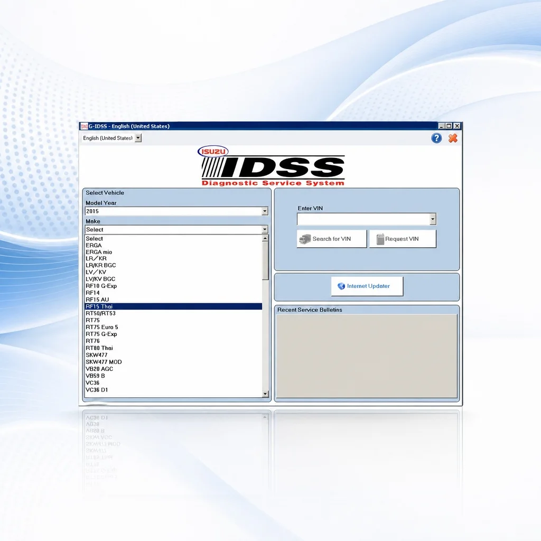
Task: Click inside the Enter VIN input field
Action: [363, 219]
